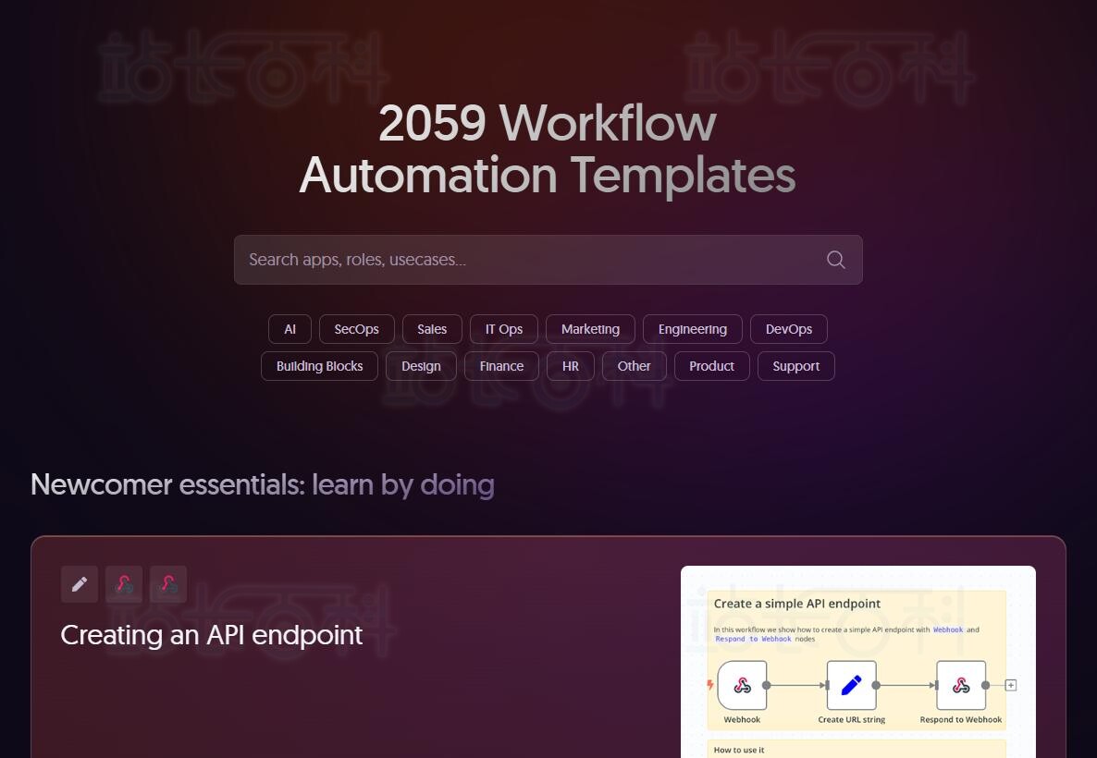Open the Other category tag
Viewport: 1097px width, 758px height.
click(634, 366)
